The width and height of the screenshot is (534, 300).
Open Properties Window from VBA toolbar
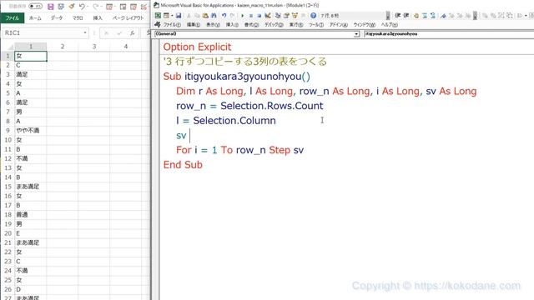(286, 15)
